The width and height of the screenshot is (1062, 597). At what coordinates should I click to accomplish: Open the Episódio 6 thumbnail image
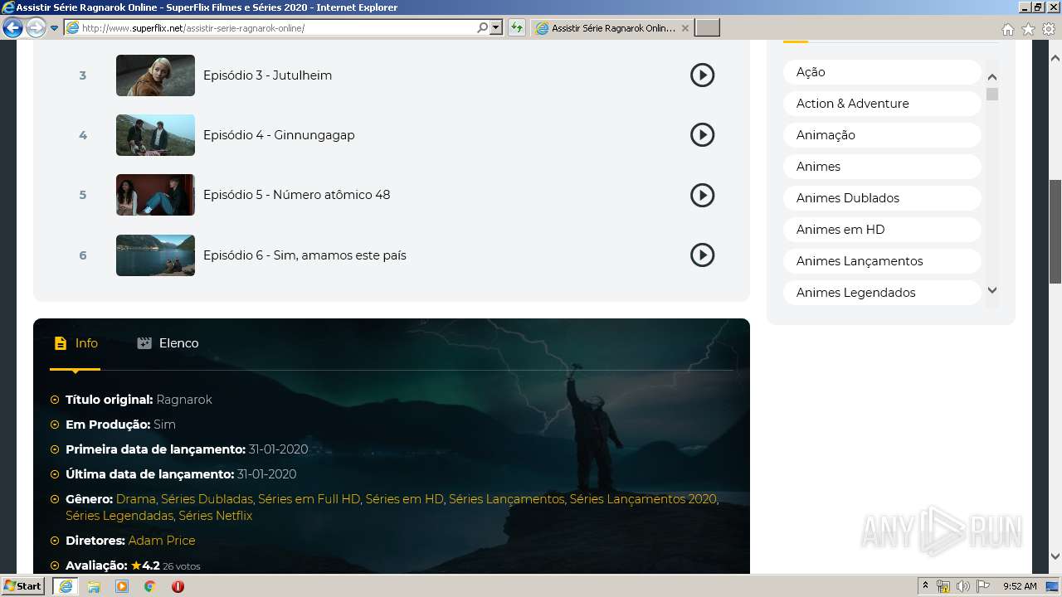(155, 255)
